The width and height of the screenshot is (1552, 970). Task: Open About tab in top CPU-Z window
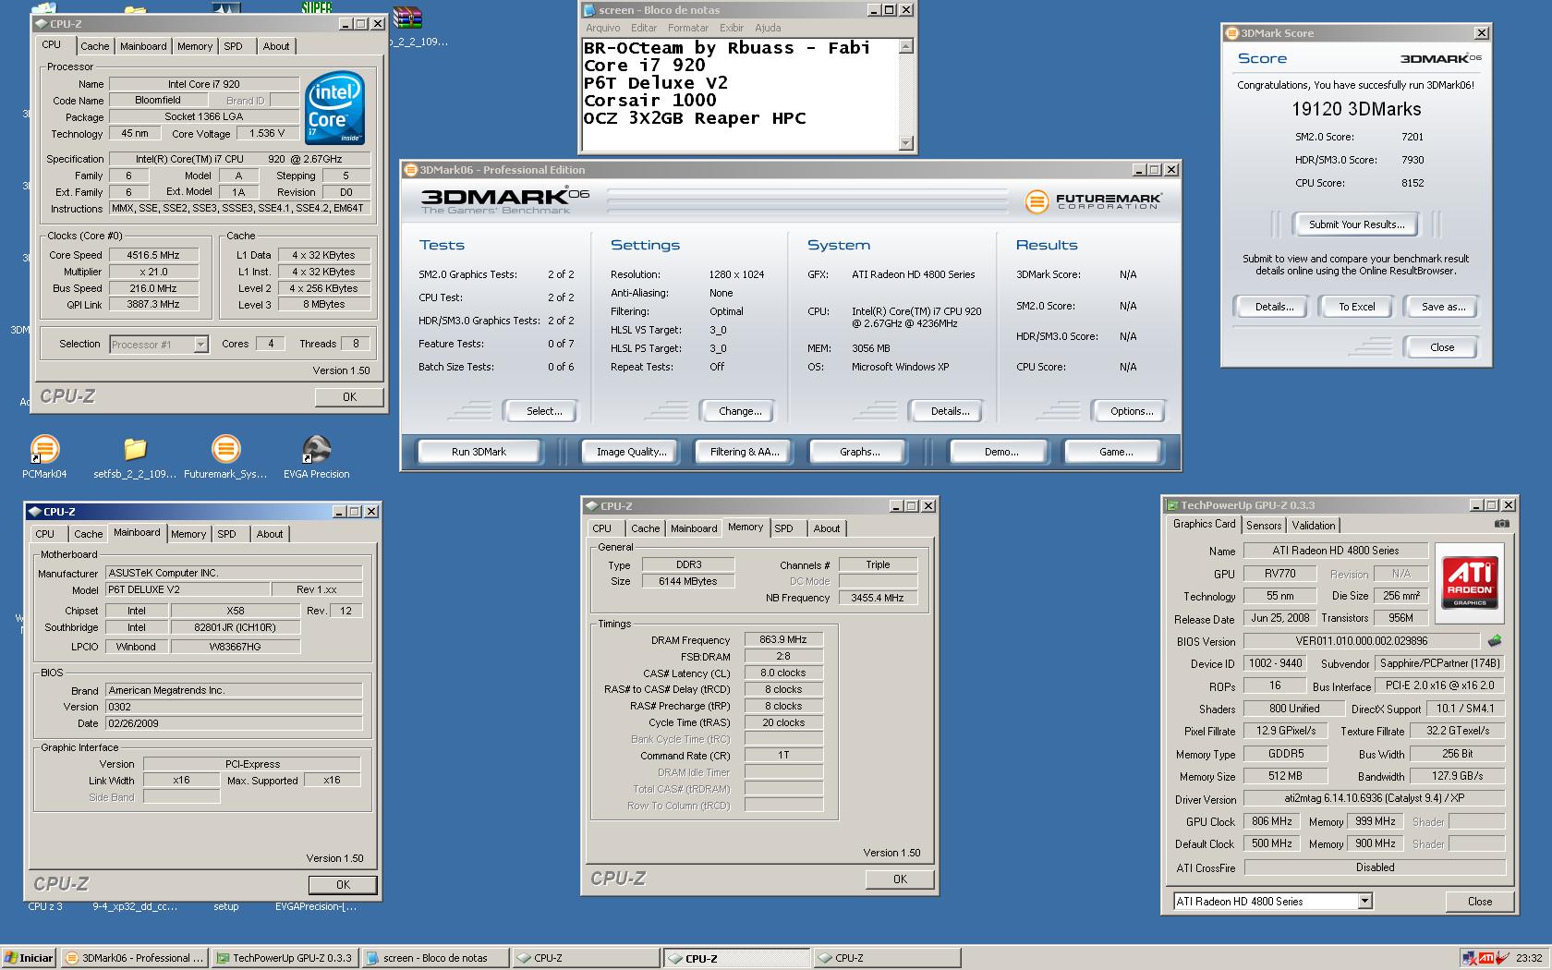pyautogui.click(x=275, y=46)
